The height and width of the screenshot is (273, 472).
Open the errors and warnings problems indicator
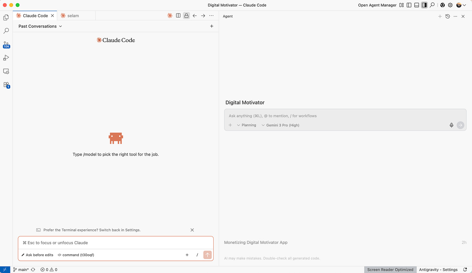coord(49,269)
